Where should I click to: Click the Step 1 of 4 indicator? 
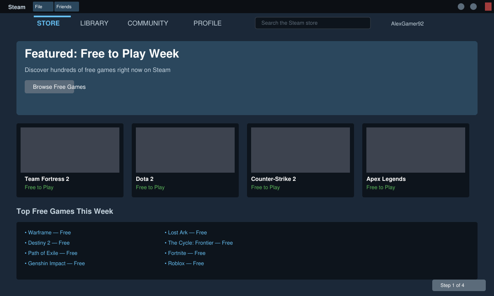[x=459, y=285]
